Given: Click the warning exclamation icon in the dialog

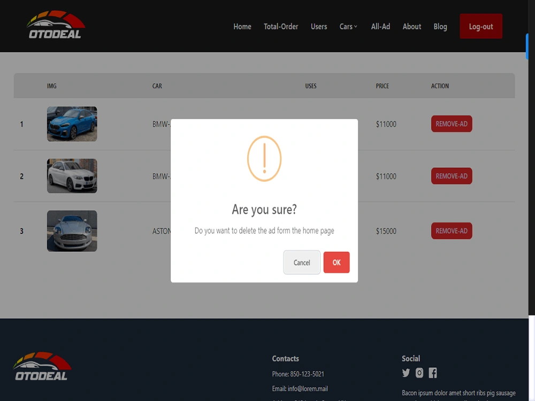Looking at the screenshot, I should (x=264, y=159).
